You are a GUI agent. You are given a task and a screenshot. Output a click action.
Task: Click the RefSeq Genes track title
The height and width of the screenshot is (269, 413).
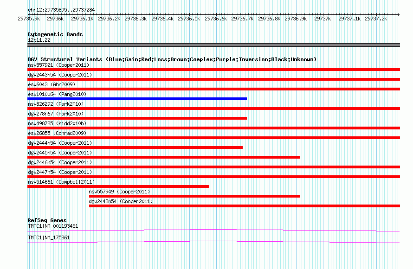(x=47, y=220)
